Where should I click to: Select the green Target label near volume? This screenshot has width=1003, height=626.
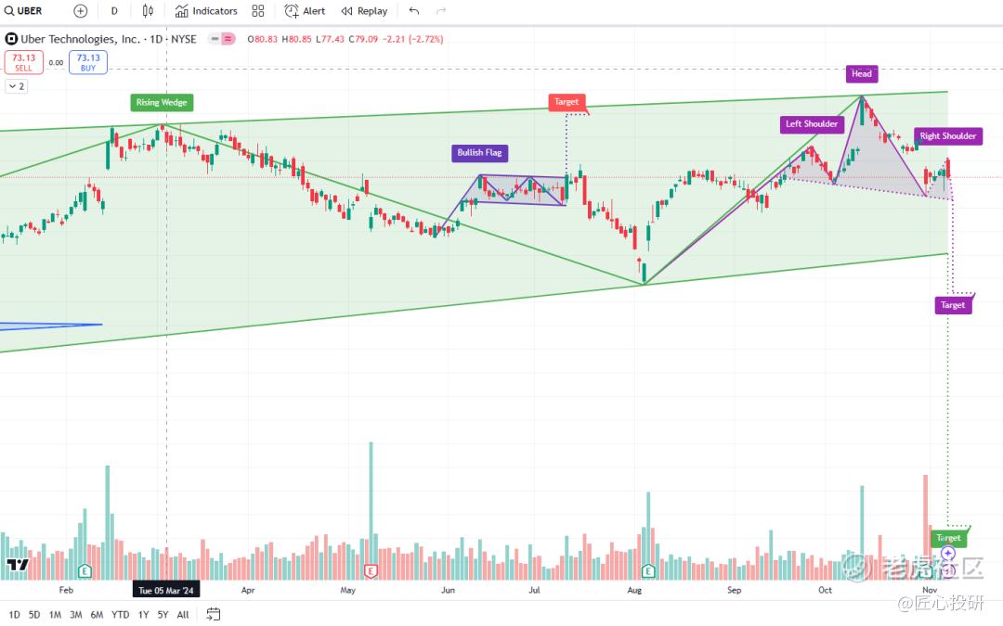coord(948,538)
